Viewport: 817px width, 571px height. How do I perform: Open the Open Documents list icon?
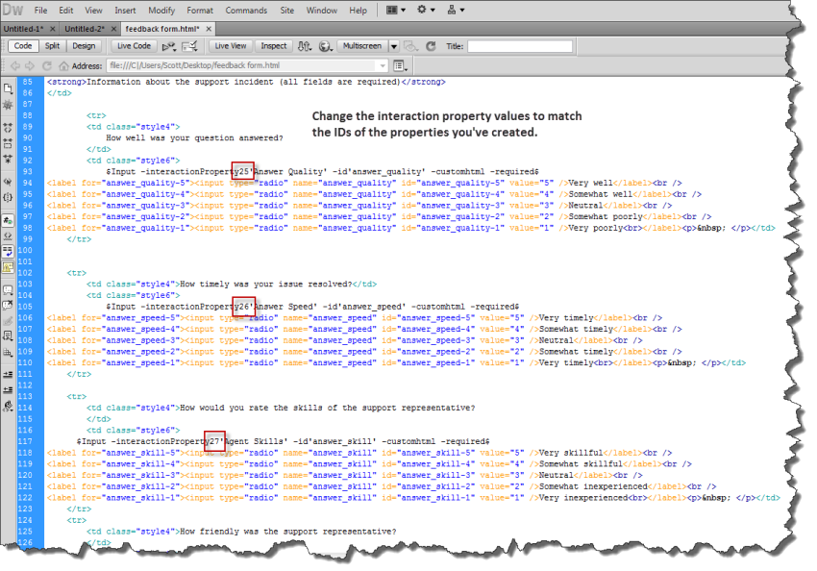[x=8, y=88]
